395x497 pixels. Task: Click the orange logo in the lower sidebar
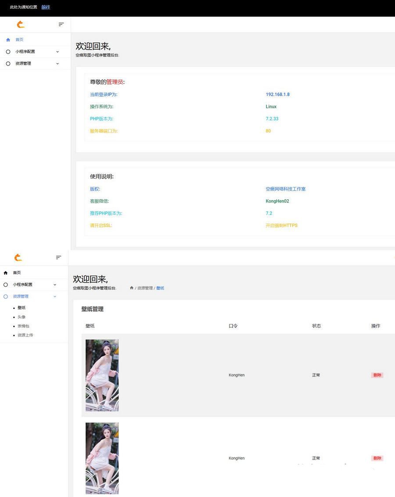tap(18, 257)
